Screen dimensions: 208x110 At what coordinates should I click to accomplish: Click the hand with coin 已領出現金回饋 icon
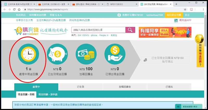(114, 54)
